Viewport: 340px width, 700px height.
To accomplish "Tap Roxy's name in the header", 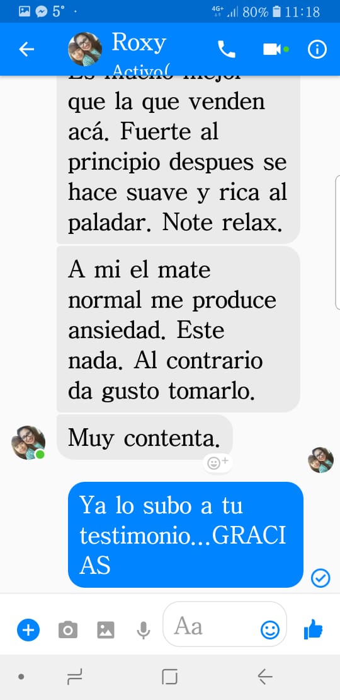I will [x=139, y=43].
